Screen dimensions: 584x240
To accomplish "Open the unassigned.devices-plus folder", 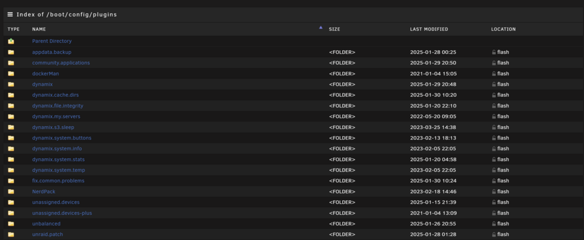I will (x=62, y=213).
